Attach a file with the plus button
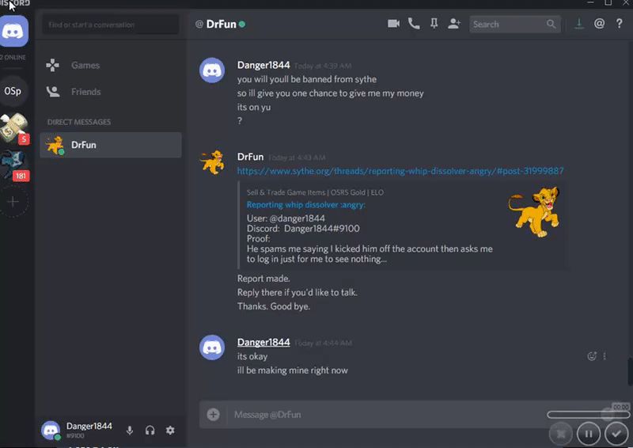 213,414
